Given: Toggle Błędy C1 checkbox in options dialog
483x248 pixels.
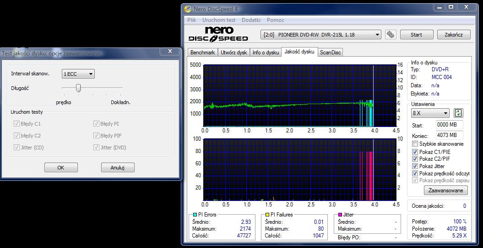Looking at the screenshot, I should point(16,124).
